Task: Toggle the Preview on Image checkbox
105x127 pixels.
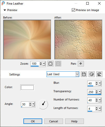Action: click(73, 10)
